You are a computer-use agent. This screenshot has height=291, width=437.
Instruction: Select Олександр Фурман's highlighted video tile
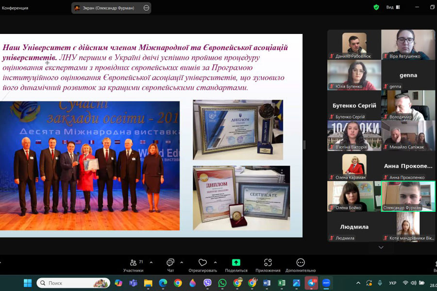(408, 196)
